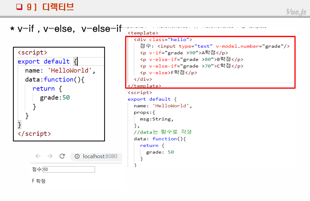Click the <script> line in right editor

(140, 93)
